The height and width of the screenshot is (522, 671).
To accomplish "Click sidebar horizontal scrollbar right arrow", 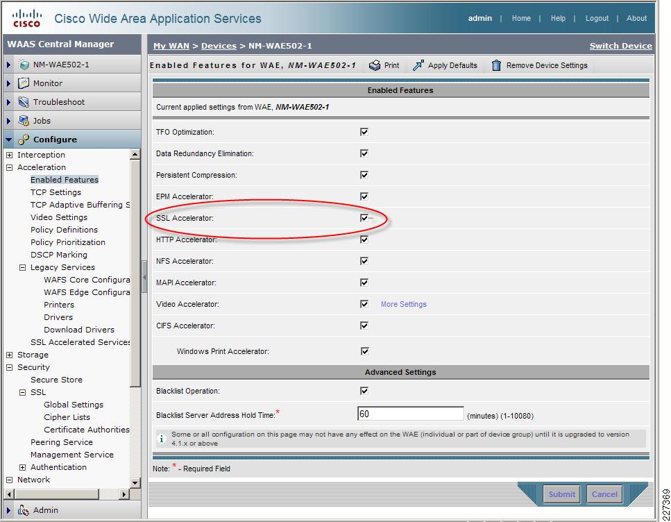I will [x=124, y=494].
